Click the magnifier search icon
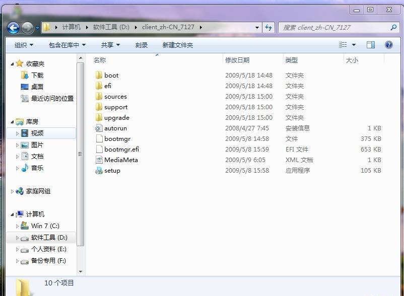 click(393, 27)
